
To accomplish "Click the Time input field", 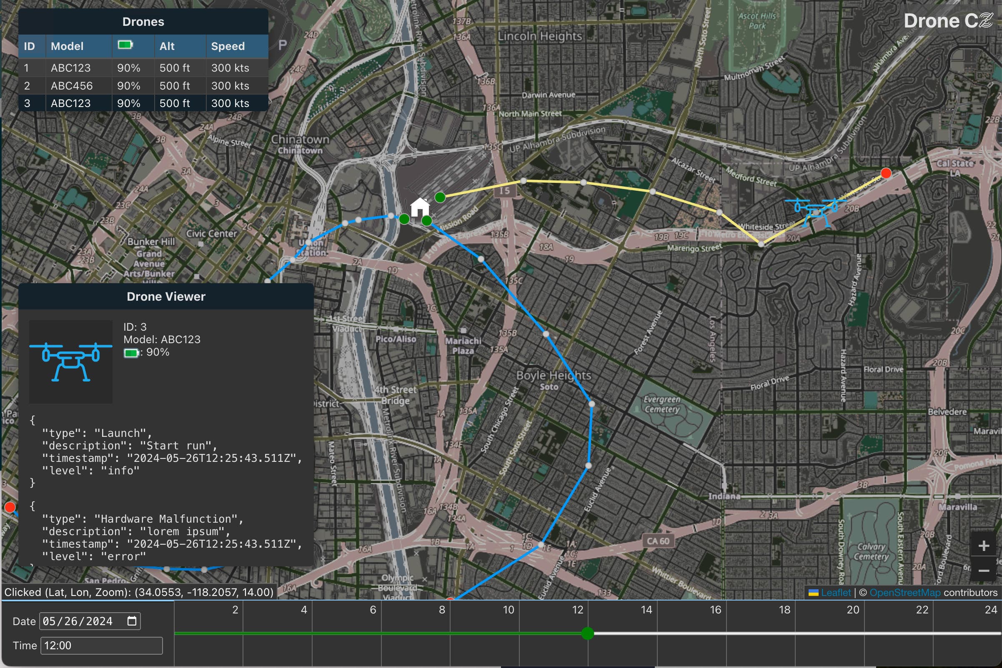I will 101,646.
